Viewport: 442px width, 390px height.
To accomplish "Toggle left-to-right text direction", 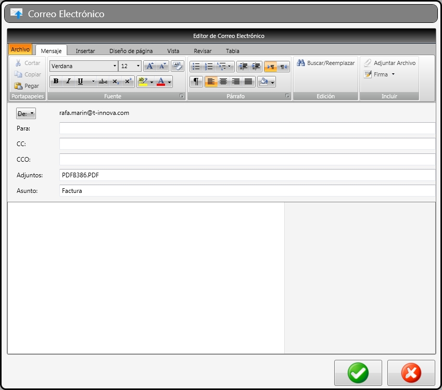I will (x=271, y=67).
